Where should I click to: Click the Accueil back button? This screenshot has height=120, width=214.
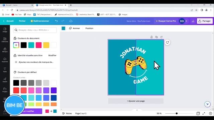click(x=8, y=21)
